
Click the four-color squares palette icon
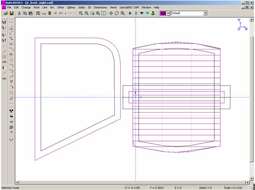tap(4, 68)
